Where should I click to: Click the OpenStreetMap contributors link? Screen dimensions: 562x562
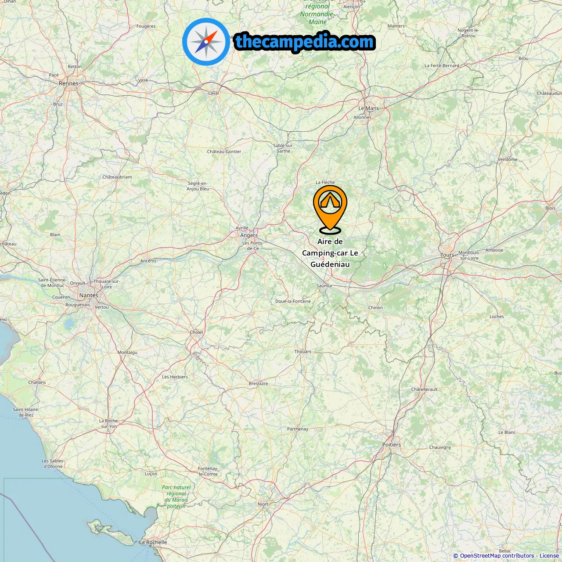[497, 556]
